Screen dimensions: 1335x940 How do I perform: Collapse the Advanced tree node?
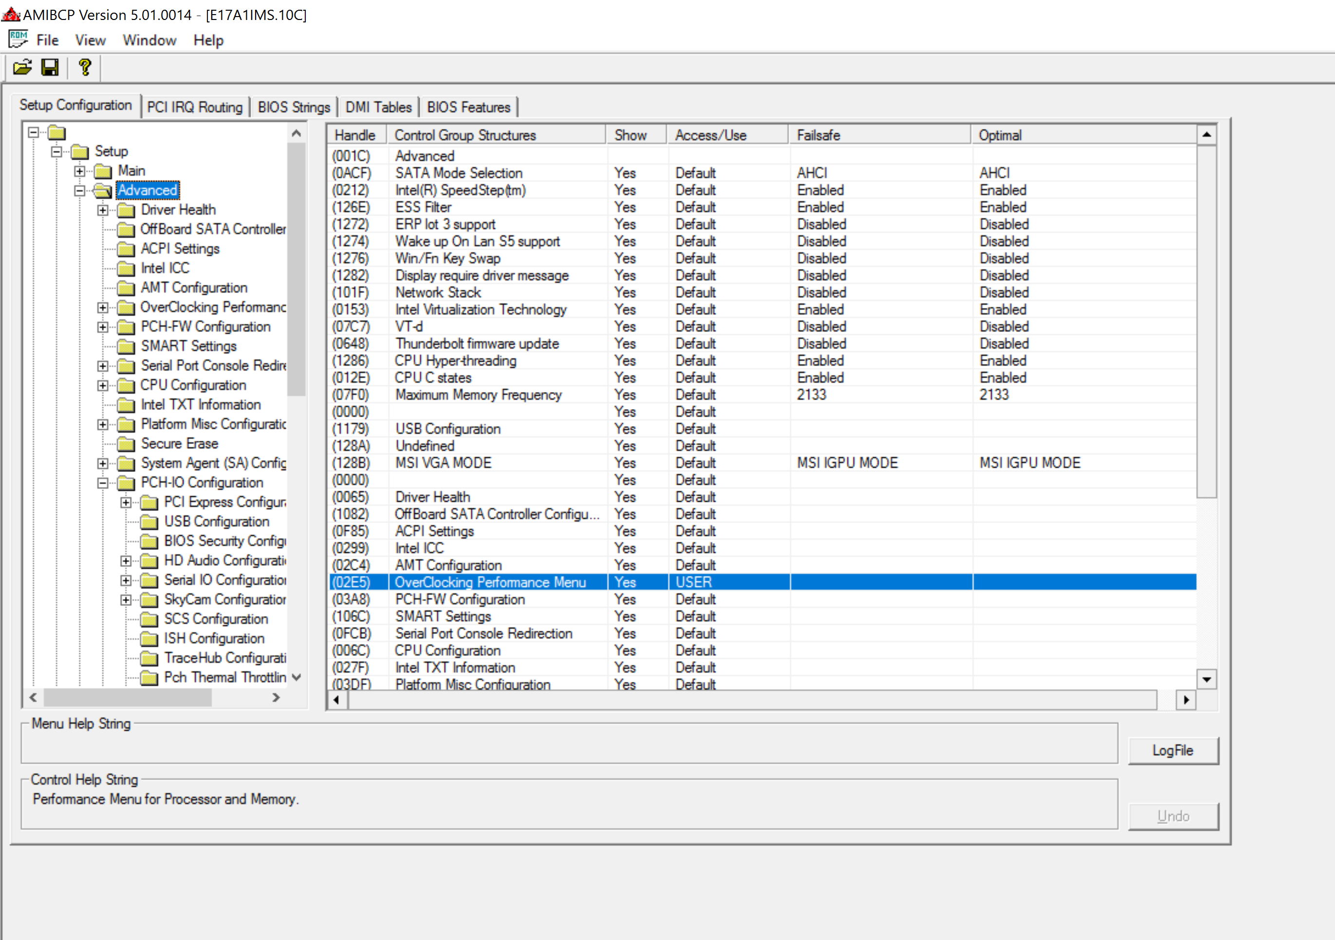pyautogui.click(x=80, y=190)
